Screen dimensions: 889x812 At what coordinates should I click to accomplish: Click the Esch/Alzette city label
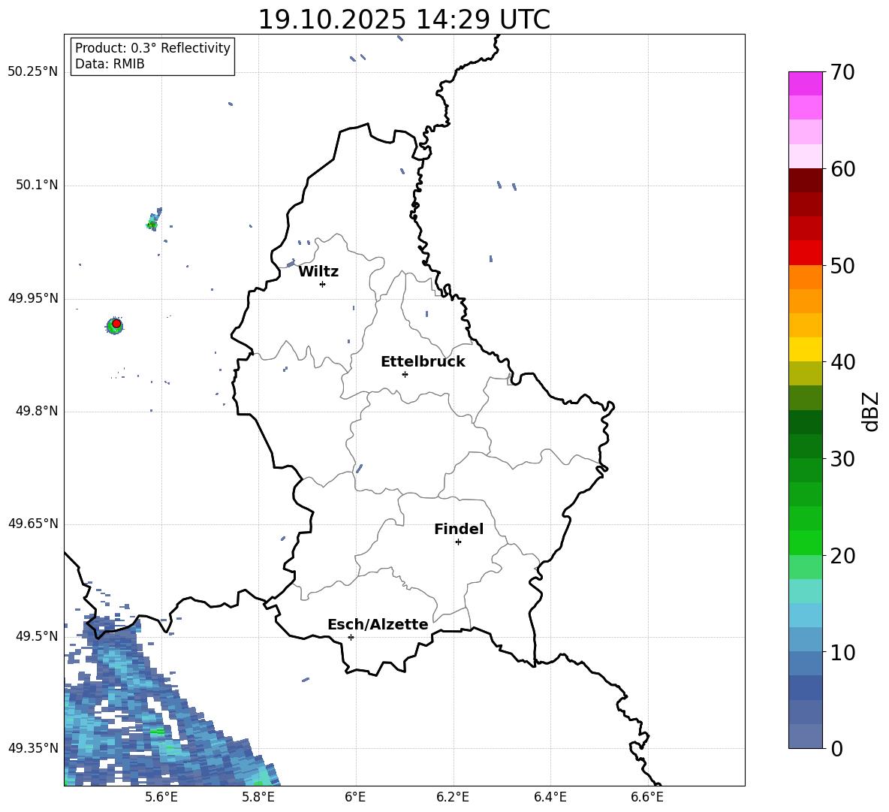point(378,624)
